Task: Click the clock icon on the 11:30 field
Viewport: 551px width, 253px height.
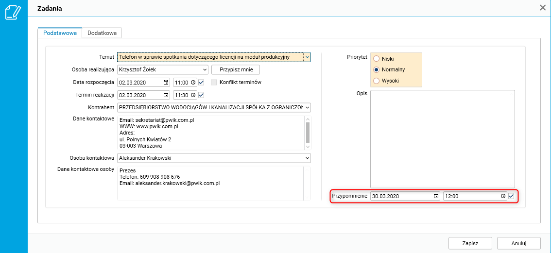Action: pyautogui.click(x=193, y=95)
